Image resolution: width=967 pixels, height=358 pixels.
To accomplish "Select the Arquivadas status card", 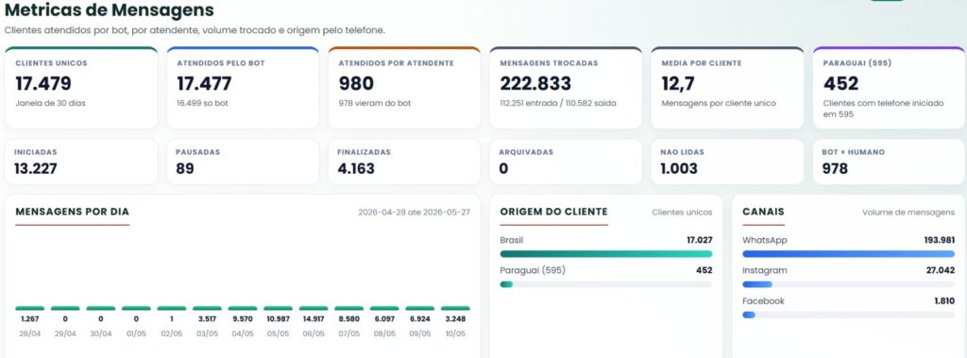I will click(566, 162).
